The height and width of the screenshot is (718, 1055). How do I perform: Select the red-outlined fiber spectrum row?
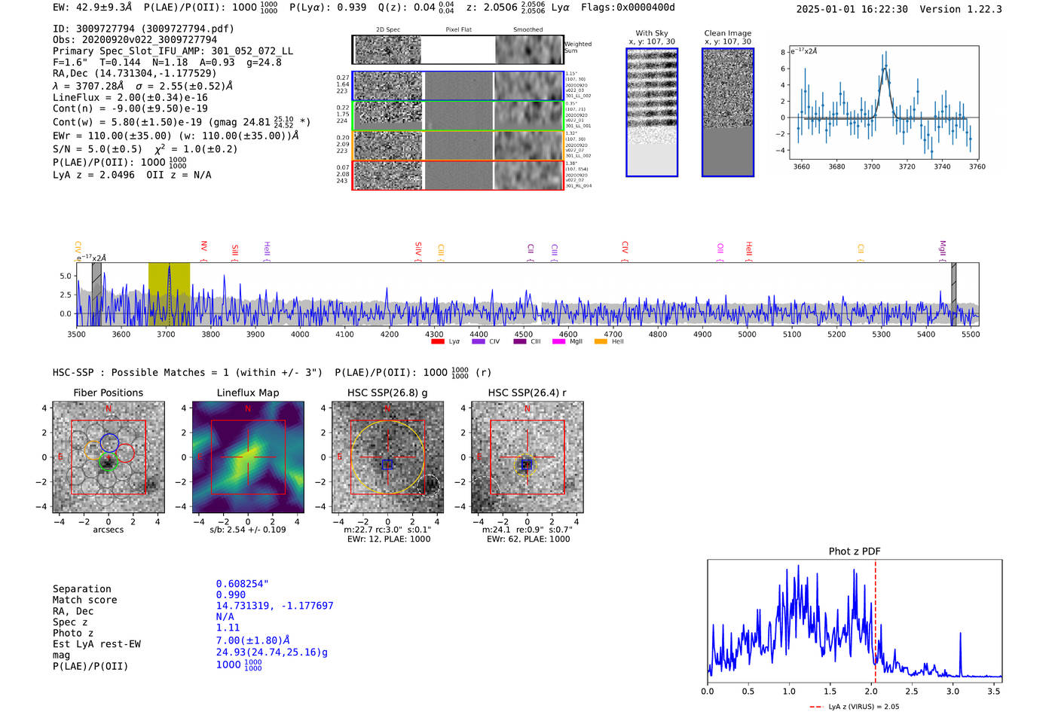click(x=458, y=175)
